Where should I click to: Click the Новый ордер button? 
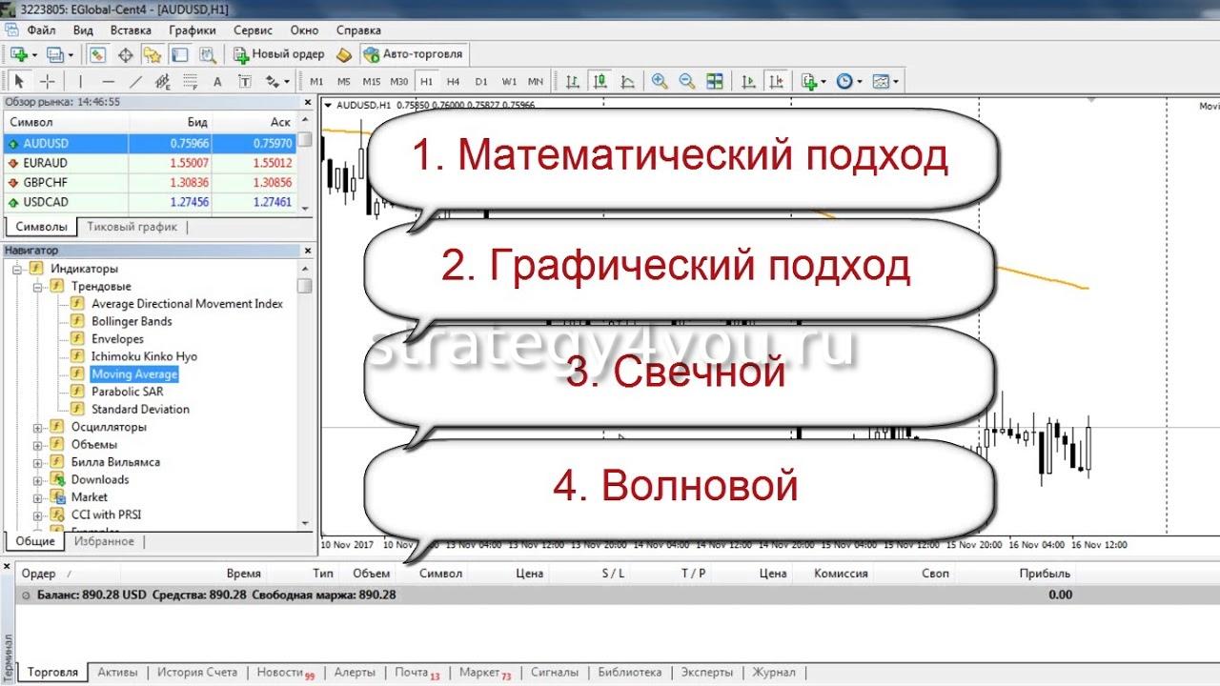[278, 54]
